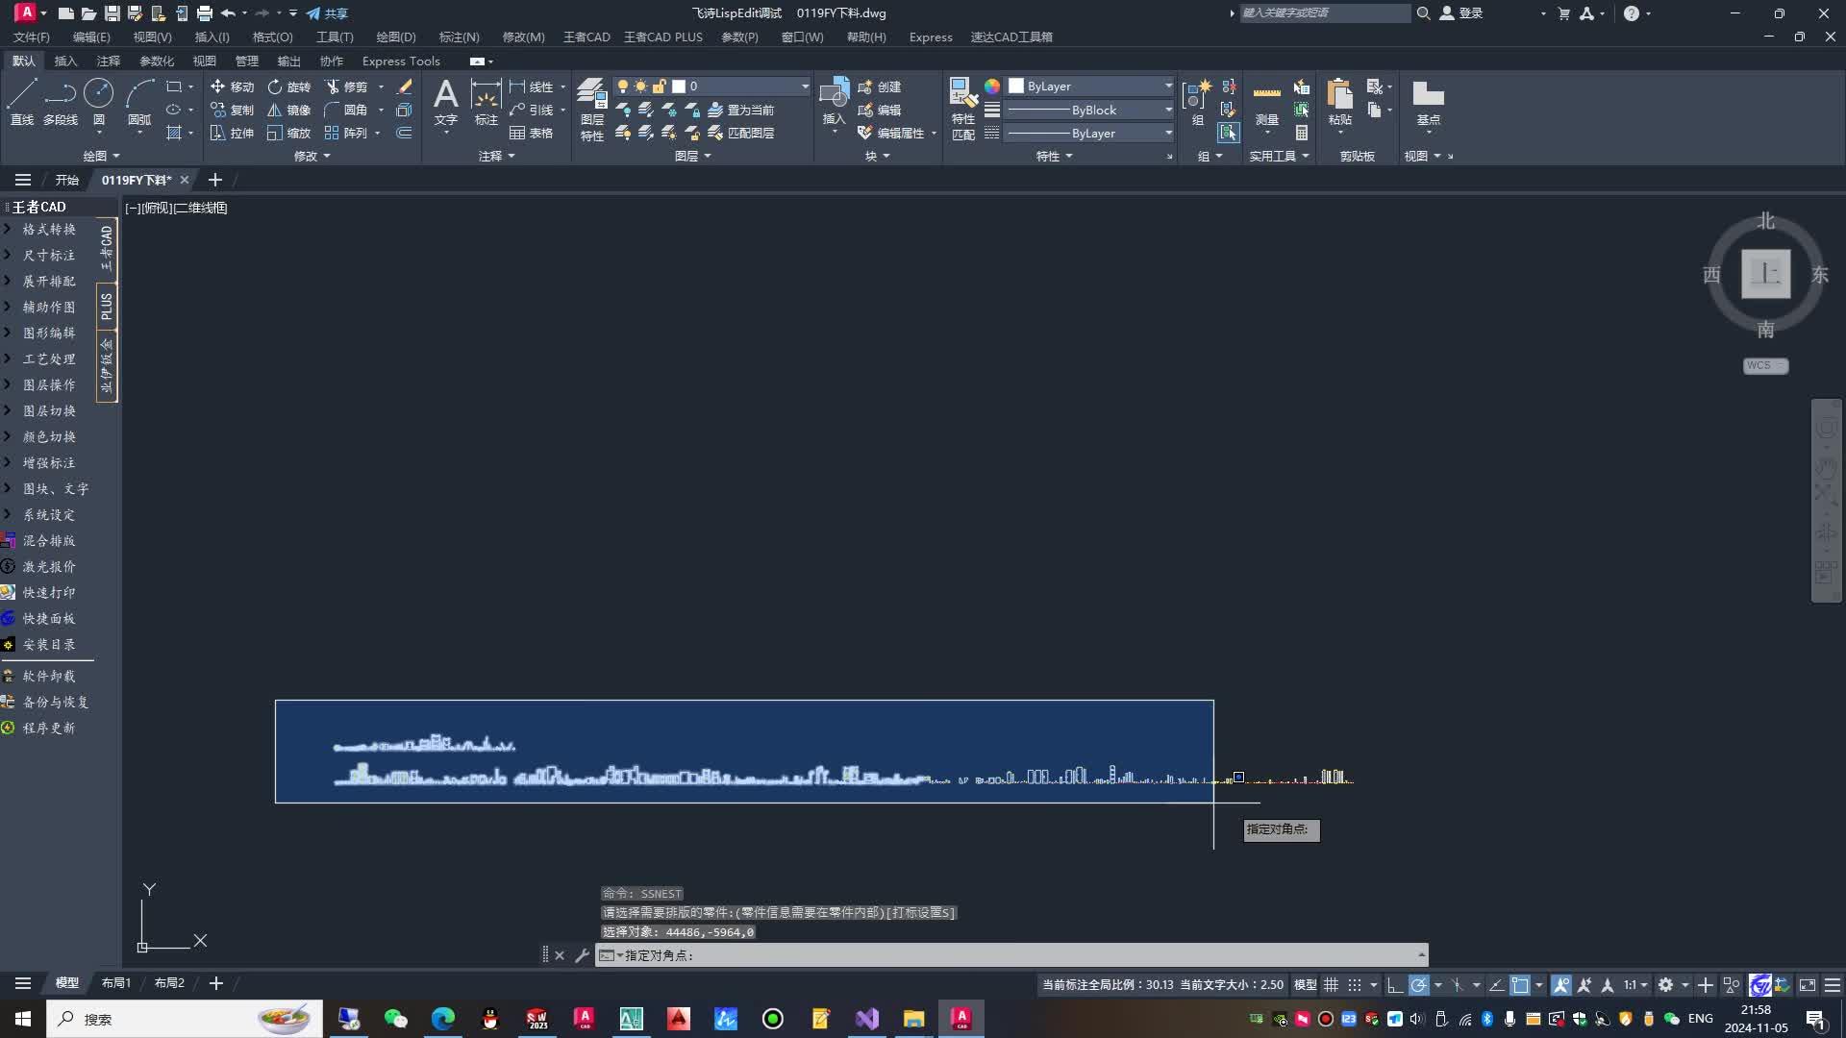The height and width of the screenshot is (1038, 1846).
Task: Select the Move (移动) modify tool
Action: pos(234,86)
